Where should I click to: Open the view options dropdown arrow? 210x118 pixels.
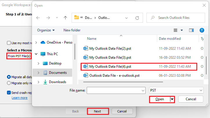182,30
